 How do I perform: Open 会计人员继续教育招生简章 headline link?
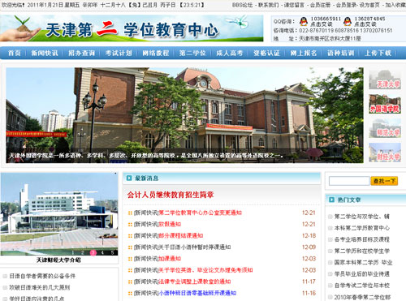pyautogui.click(x=171, y=195)
